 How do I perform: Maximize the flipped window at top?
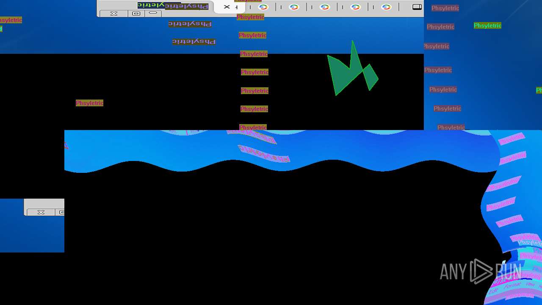[x=136, y=14]
